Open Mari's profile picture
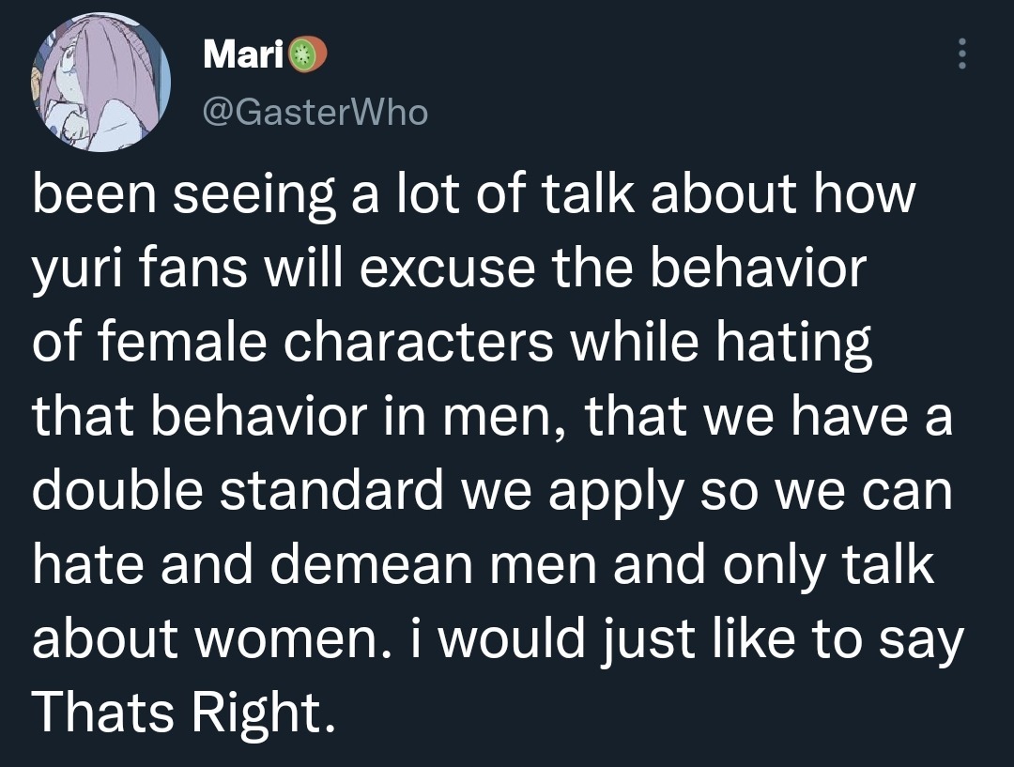The image size is (1014, 767). pyautogui.click(x=100, y=83)
